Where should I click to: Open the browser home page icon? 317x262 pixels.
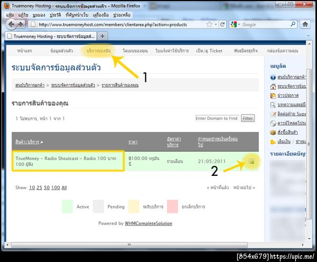point(305,24)
